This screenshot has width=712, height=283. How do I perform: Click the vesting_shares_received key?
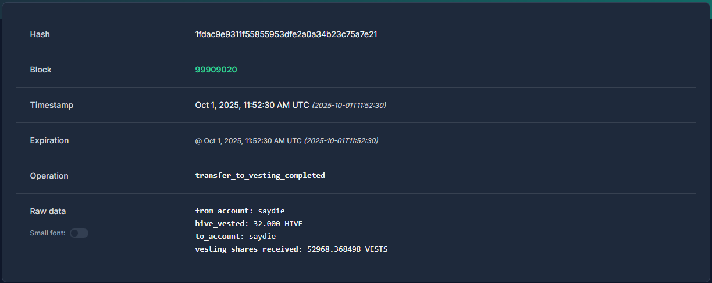(248, 249)
